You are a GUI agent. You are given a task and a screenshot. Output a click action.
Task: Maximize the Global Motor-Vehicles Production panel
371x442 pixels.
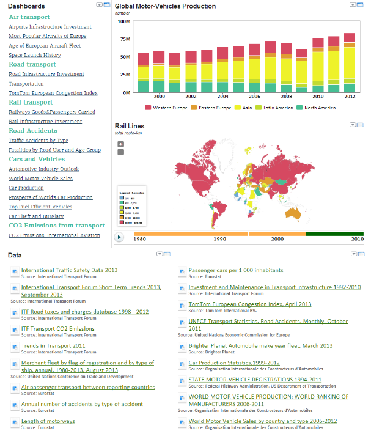coord(361,6)
